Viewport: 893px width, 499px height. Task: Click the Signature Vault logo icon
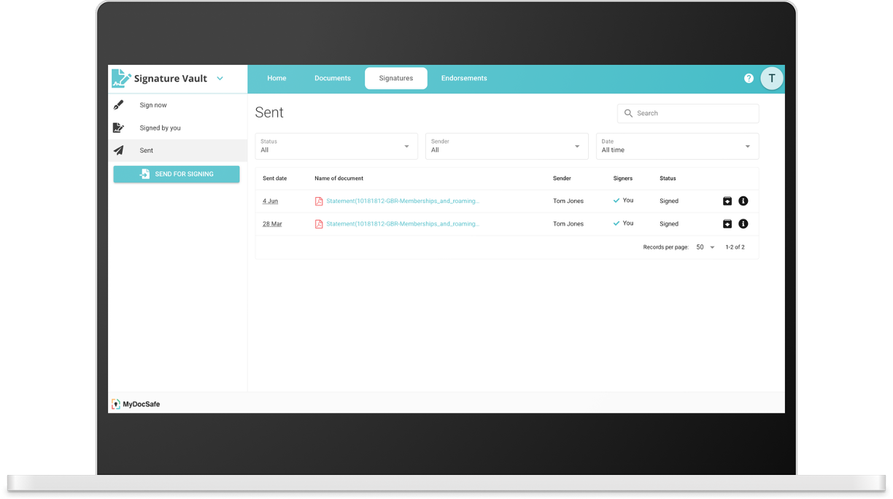(x=121, y=77)
